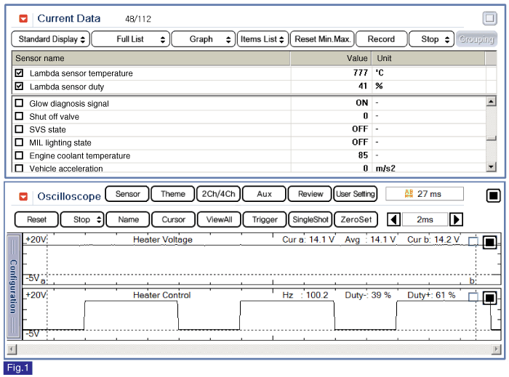This screenshot has height=377, width=509.
Task: Click the sensor list scroll up arrow
Action: (492, 102)
